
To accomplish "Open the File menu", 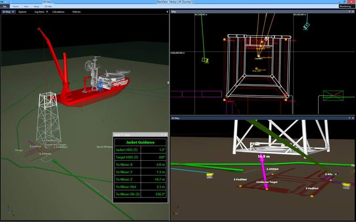I will [4, 7].
